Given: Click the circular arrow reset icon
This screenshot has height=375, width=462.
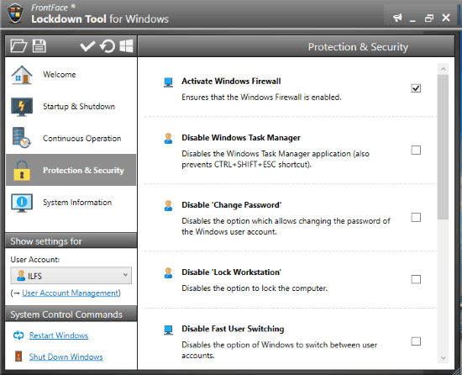Looking at the screenshot, I should tap(108, 46).
